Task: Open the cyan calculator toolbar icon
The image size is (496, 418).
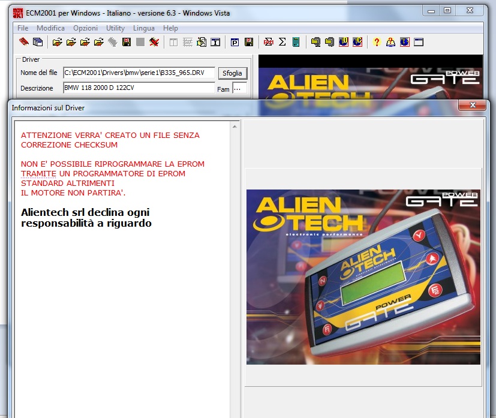Action: pyautogui.click(x=296, y=42)
